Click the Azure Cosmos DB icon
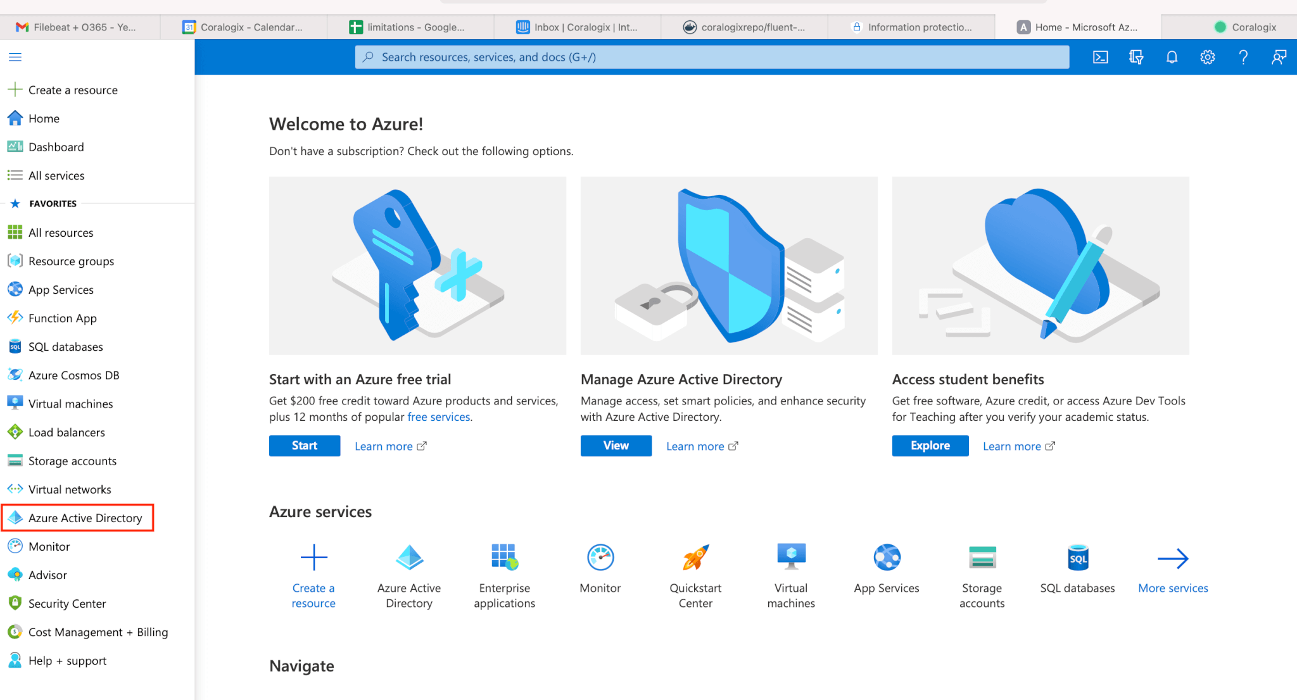The height and width of the screenshot is (700, 1297). [15, 375]
